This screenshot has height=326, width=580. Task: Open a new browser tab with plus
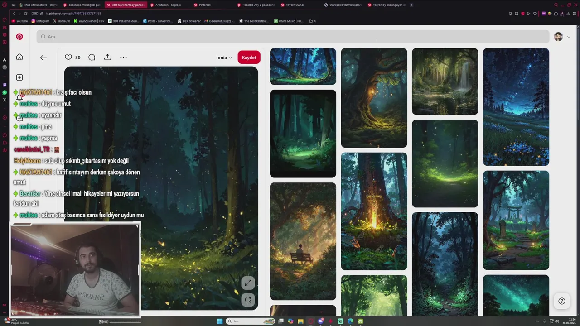pos(411,5)
